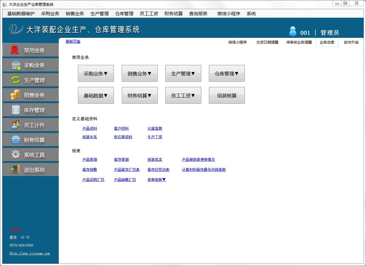Open the 组装关系 link
This screenshot has height=266, width=366.
(90, 137)
